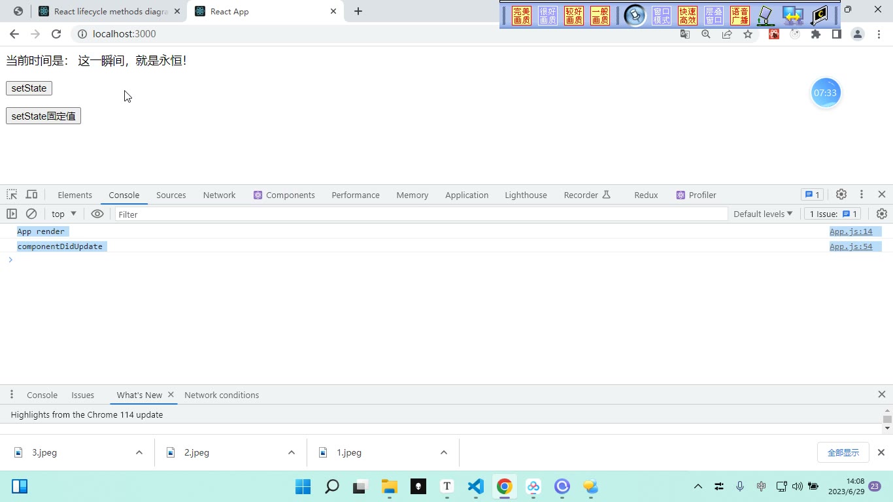This screenshot has height=502, width=893.
Task: Open the Default levels dropdown
Action: [763, 214]
